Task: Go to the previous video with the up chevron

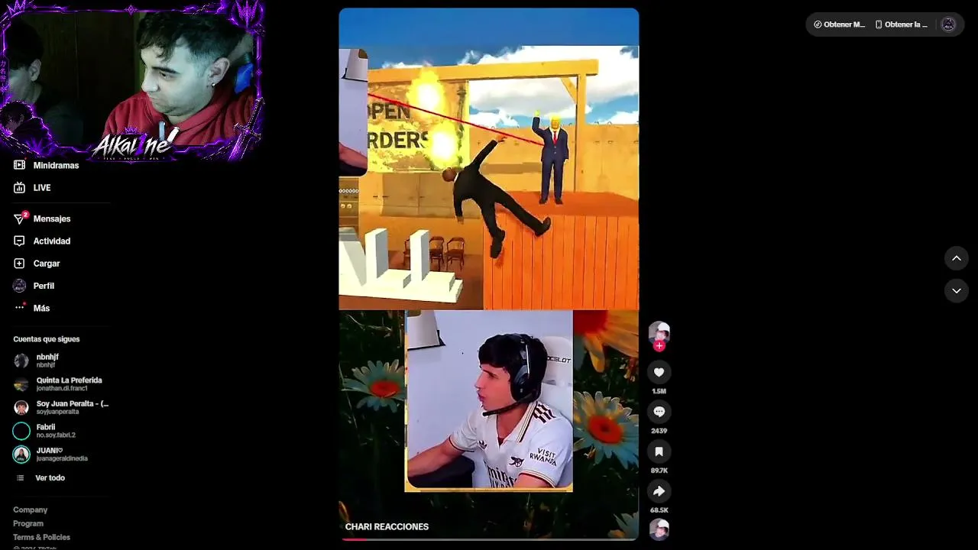Action: (x=956, y=259)
